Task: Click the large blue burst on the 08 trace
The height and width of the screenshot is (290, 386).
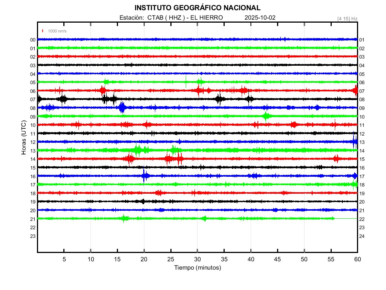Action: [122, 108]
